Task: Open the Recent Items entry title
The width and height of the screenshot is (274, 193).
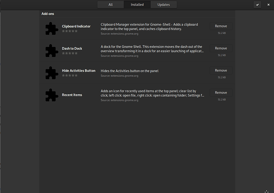Action: click(72, 95)
